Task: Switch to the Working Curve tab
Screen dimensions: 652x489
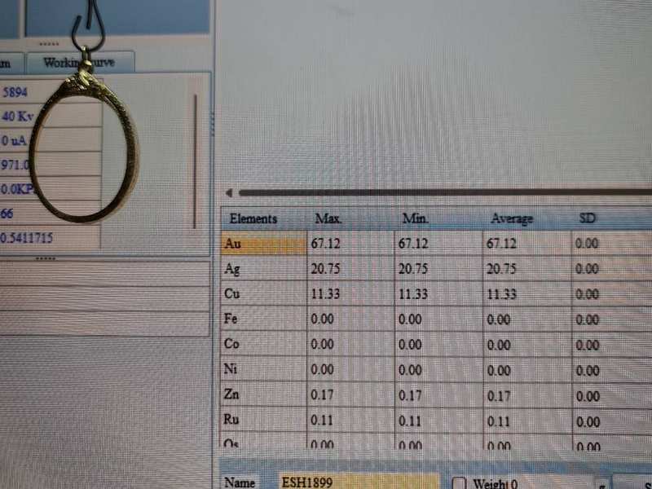Action: [x=79, y=62]
